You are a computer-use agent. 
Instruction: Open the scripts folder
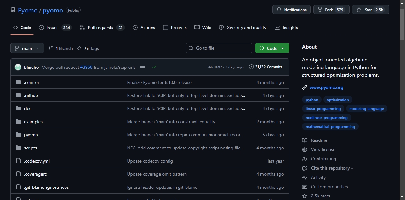tap(30, 148)
